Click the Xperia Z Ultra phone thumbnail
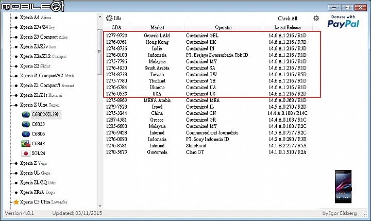371x221 pixels. tap(343, 186)
